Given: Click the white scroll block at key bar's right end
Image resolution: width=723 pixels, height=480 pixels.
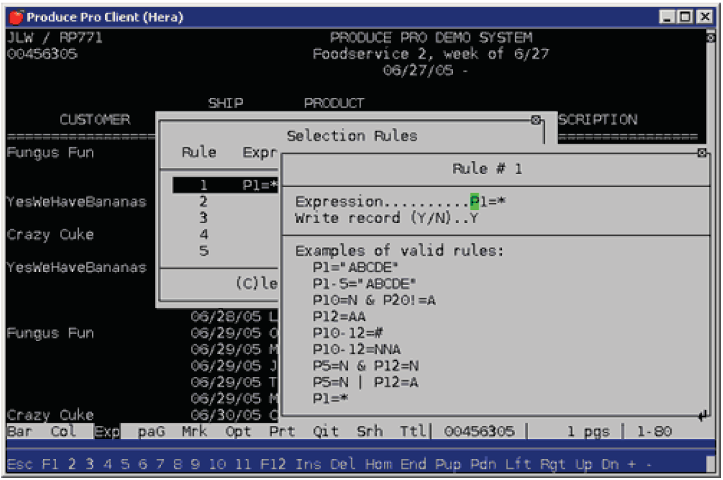Looking at the screenshot, I should (x=710, y=464).
